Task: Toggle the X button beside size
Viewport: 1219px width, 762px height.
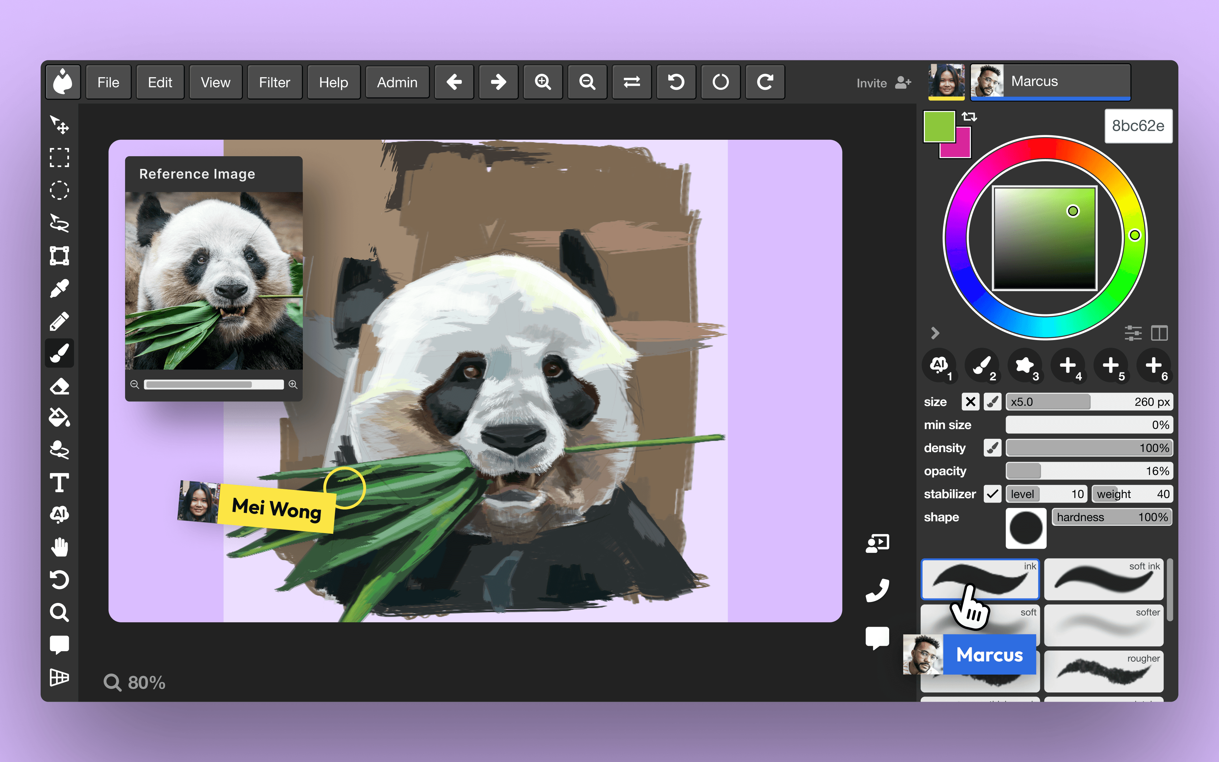Action: (x=970, y=402)
